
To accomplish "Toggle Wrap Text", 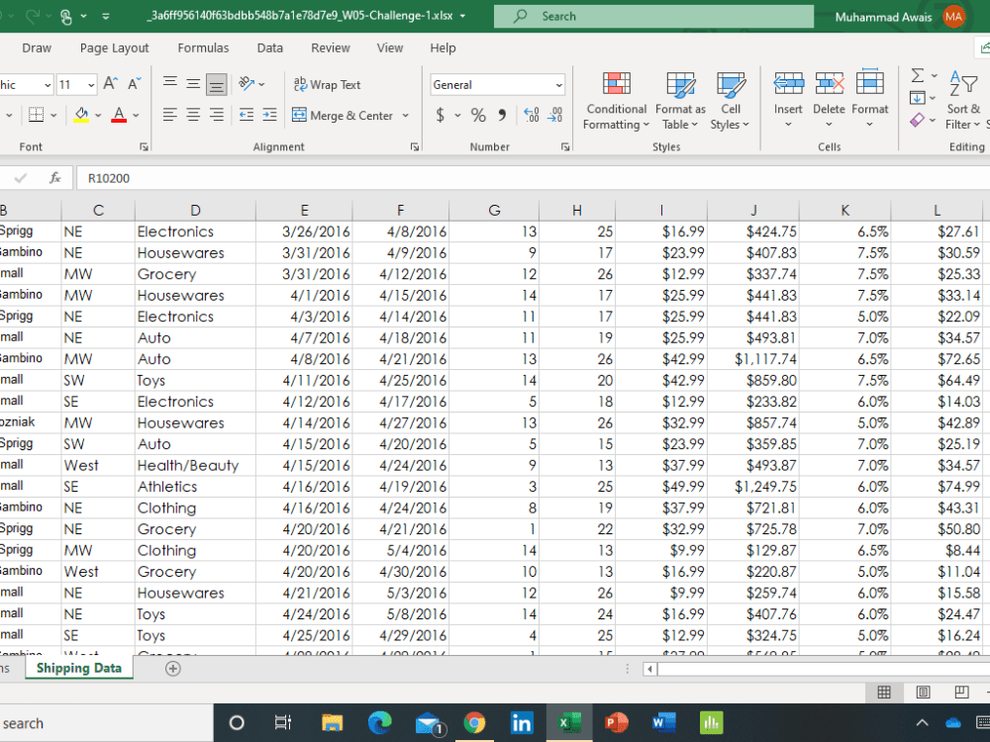I will 327,84.
